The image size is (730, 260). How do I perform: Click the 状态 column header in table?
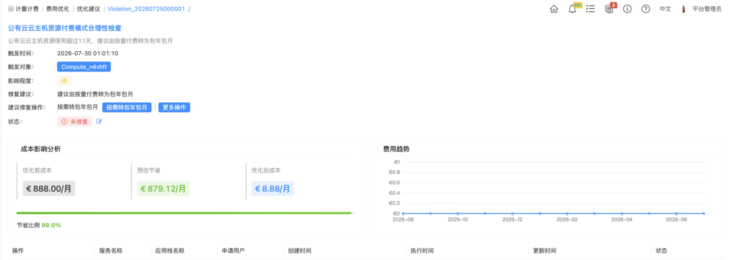(661, 251)
